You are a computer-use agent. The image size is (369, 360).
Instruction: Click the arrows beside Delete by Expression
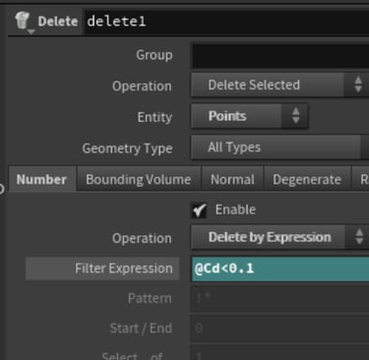tap(359, 236)
